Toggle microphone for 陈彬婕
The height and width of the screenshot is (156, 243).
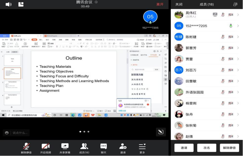(223, 37)
